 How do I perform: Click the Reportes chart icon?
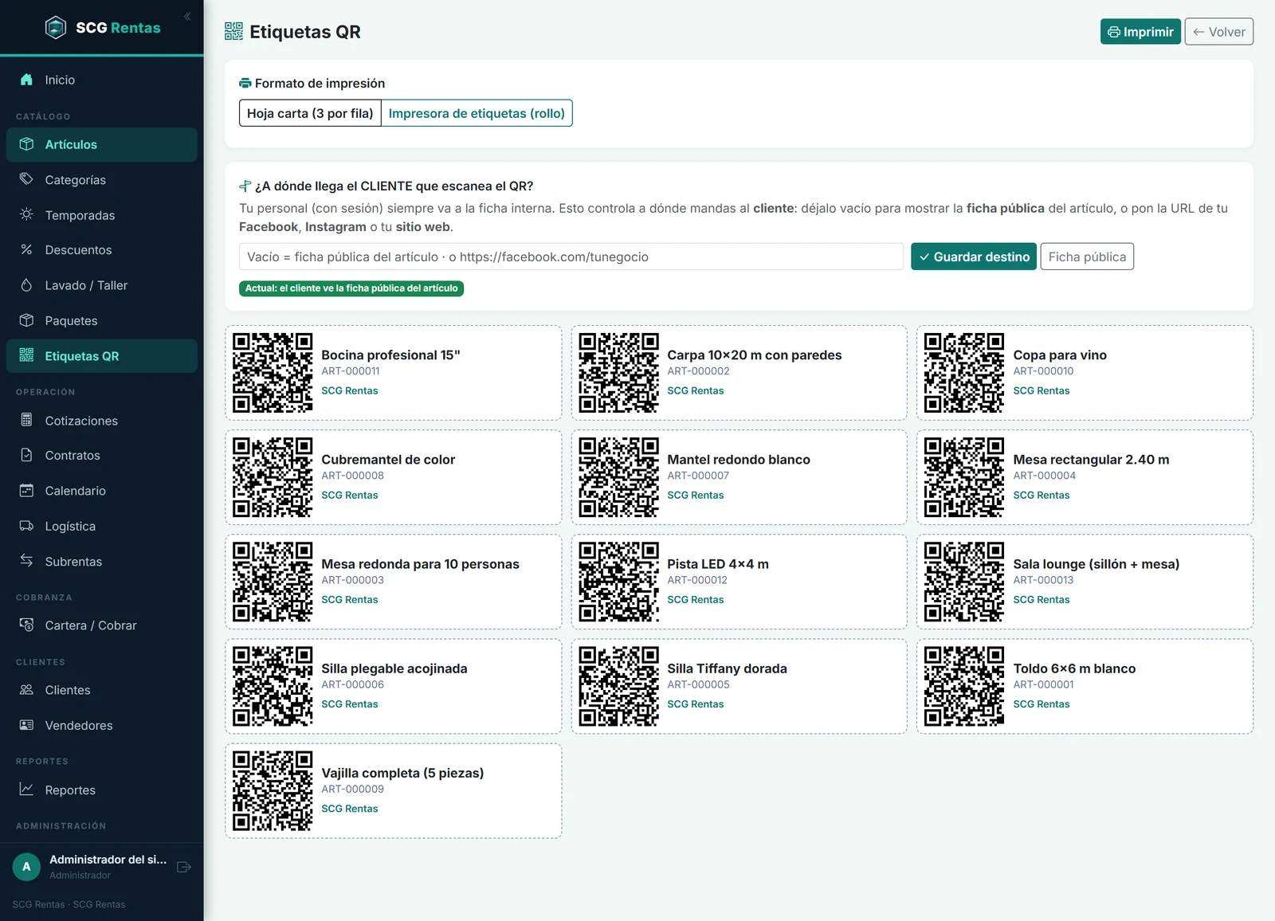(26, 790)
